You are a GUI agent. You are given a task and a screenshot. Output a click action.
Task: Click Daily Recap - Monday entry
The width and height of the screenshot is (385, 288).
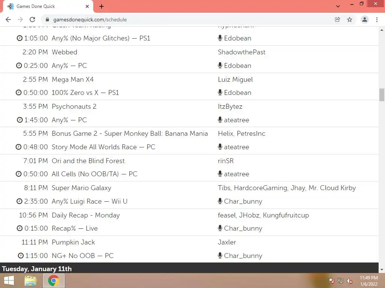[x=86, y=215]
